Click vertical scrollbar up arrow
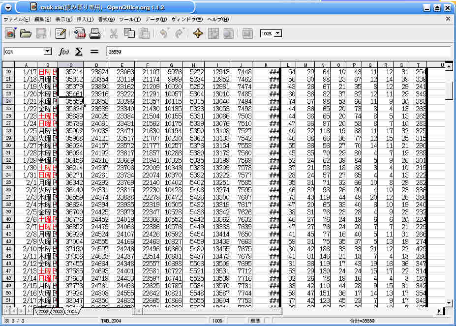Screen dimensions: 456x326 [x=449, y=67]
